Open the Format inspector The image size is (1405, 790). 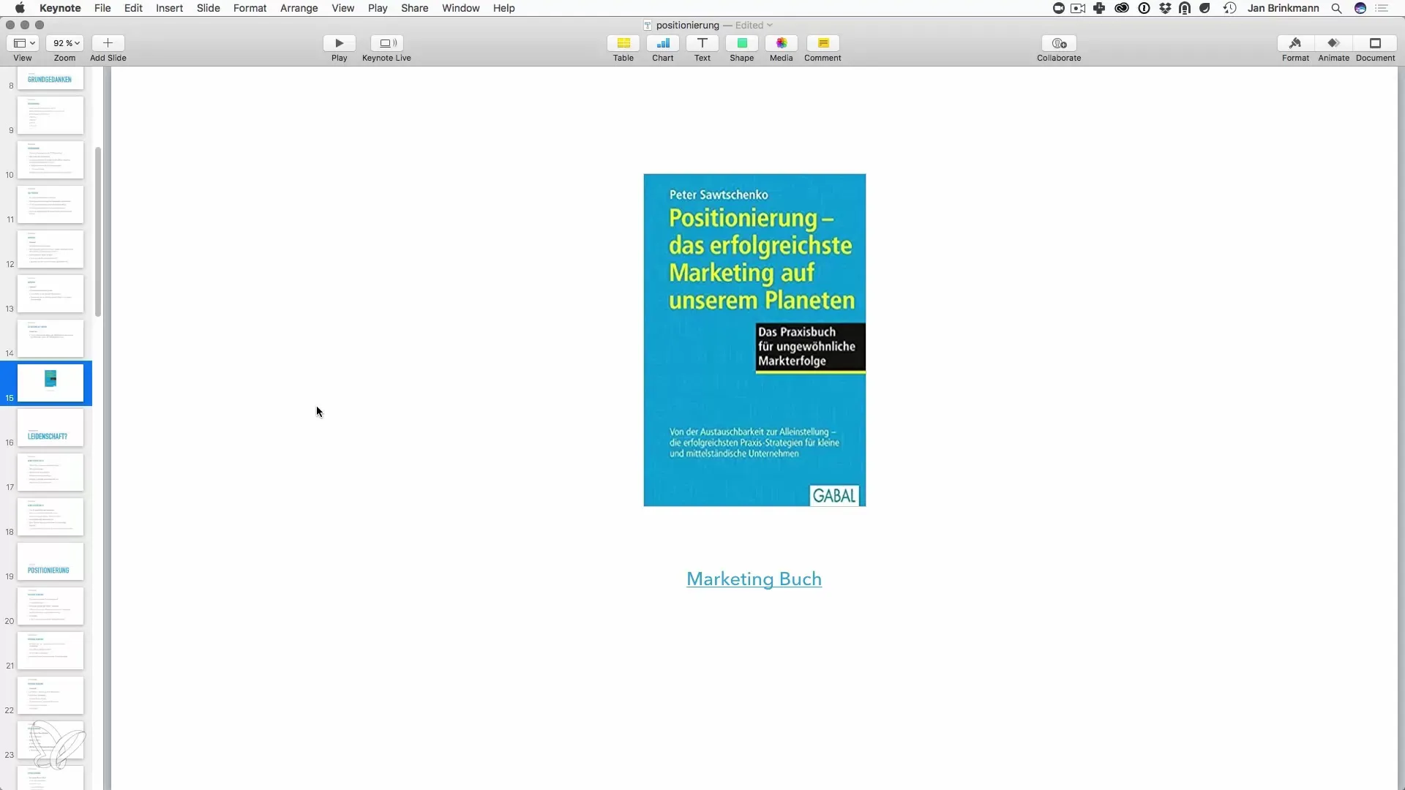tap(1295, 43)
